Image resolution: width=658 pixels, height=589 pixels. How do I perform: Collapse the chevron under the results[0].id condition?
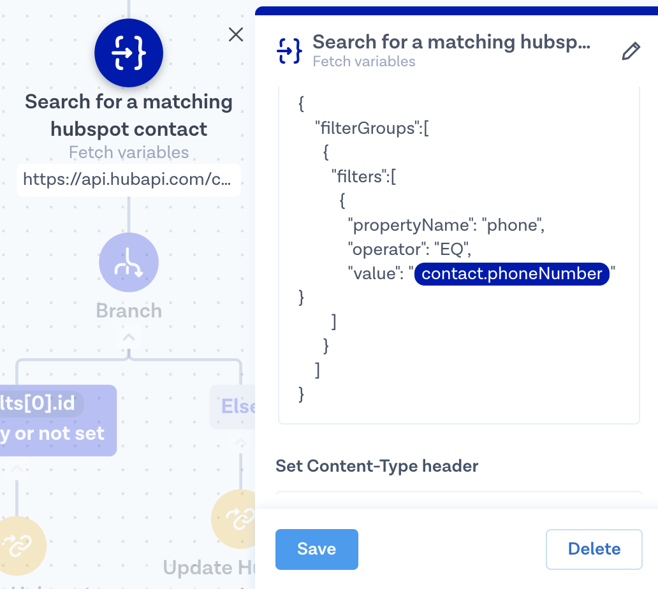17,470
